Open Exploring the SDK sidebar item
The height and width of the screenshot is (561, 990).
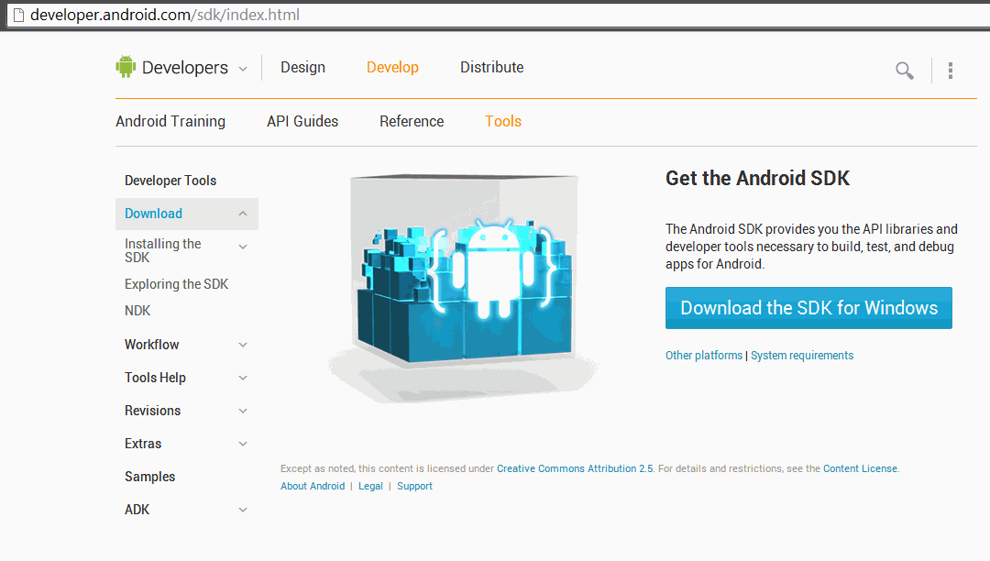click(176, 284)
